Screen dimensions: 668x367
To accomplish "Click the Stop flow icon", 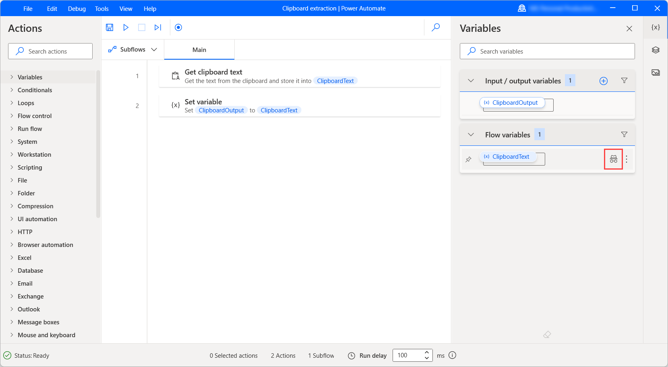I will [x=142, y=27].
